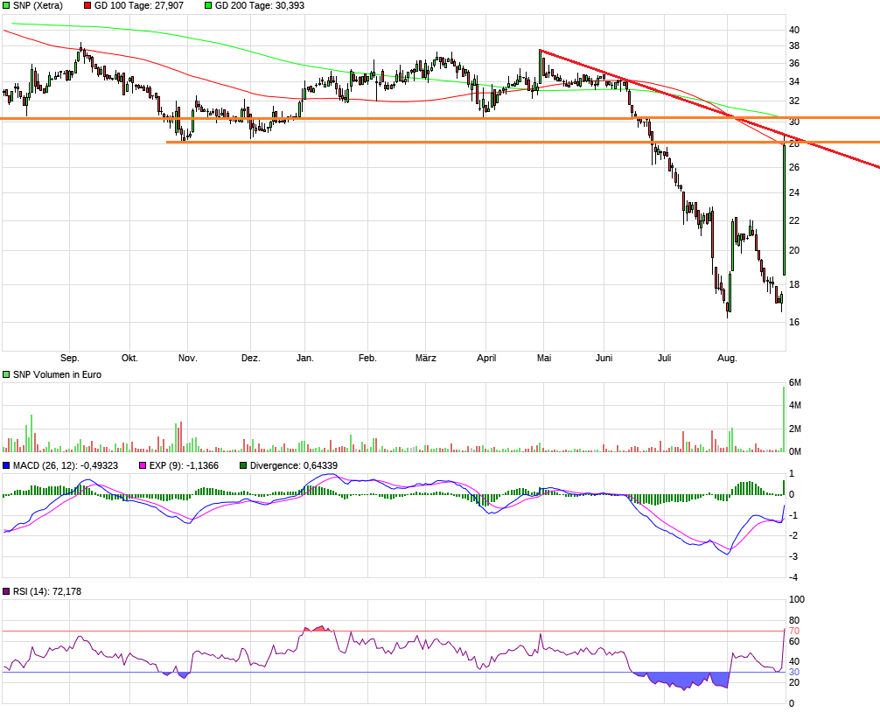
Task: Click the RSI axis value 100
Action: [796, 600]
